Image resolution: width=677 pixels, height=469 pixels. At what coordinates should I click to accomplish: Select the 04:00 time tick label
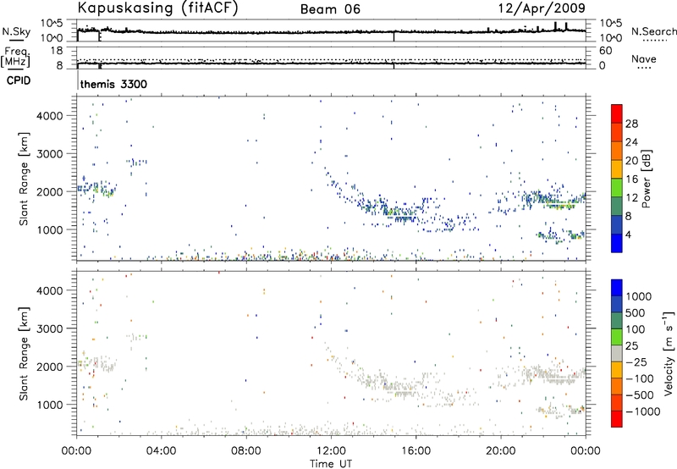click(161, 451)
